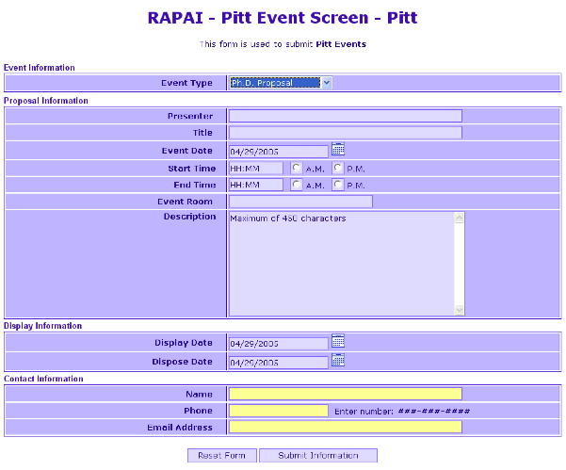Click the Submit Information button
Screen dimensions: 566x470
click(x=317, y=456)
